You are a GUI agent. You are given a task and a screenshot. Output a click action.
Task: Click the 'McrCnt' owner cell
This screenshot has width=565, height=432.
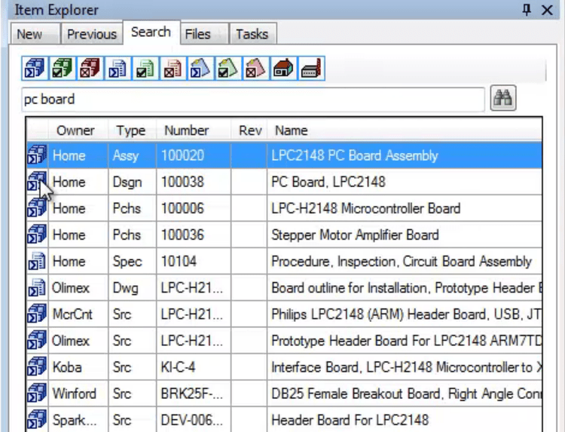[x=78, y=314]
